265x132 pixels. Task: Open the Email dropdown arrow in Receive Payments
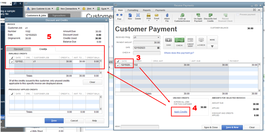157,21
